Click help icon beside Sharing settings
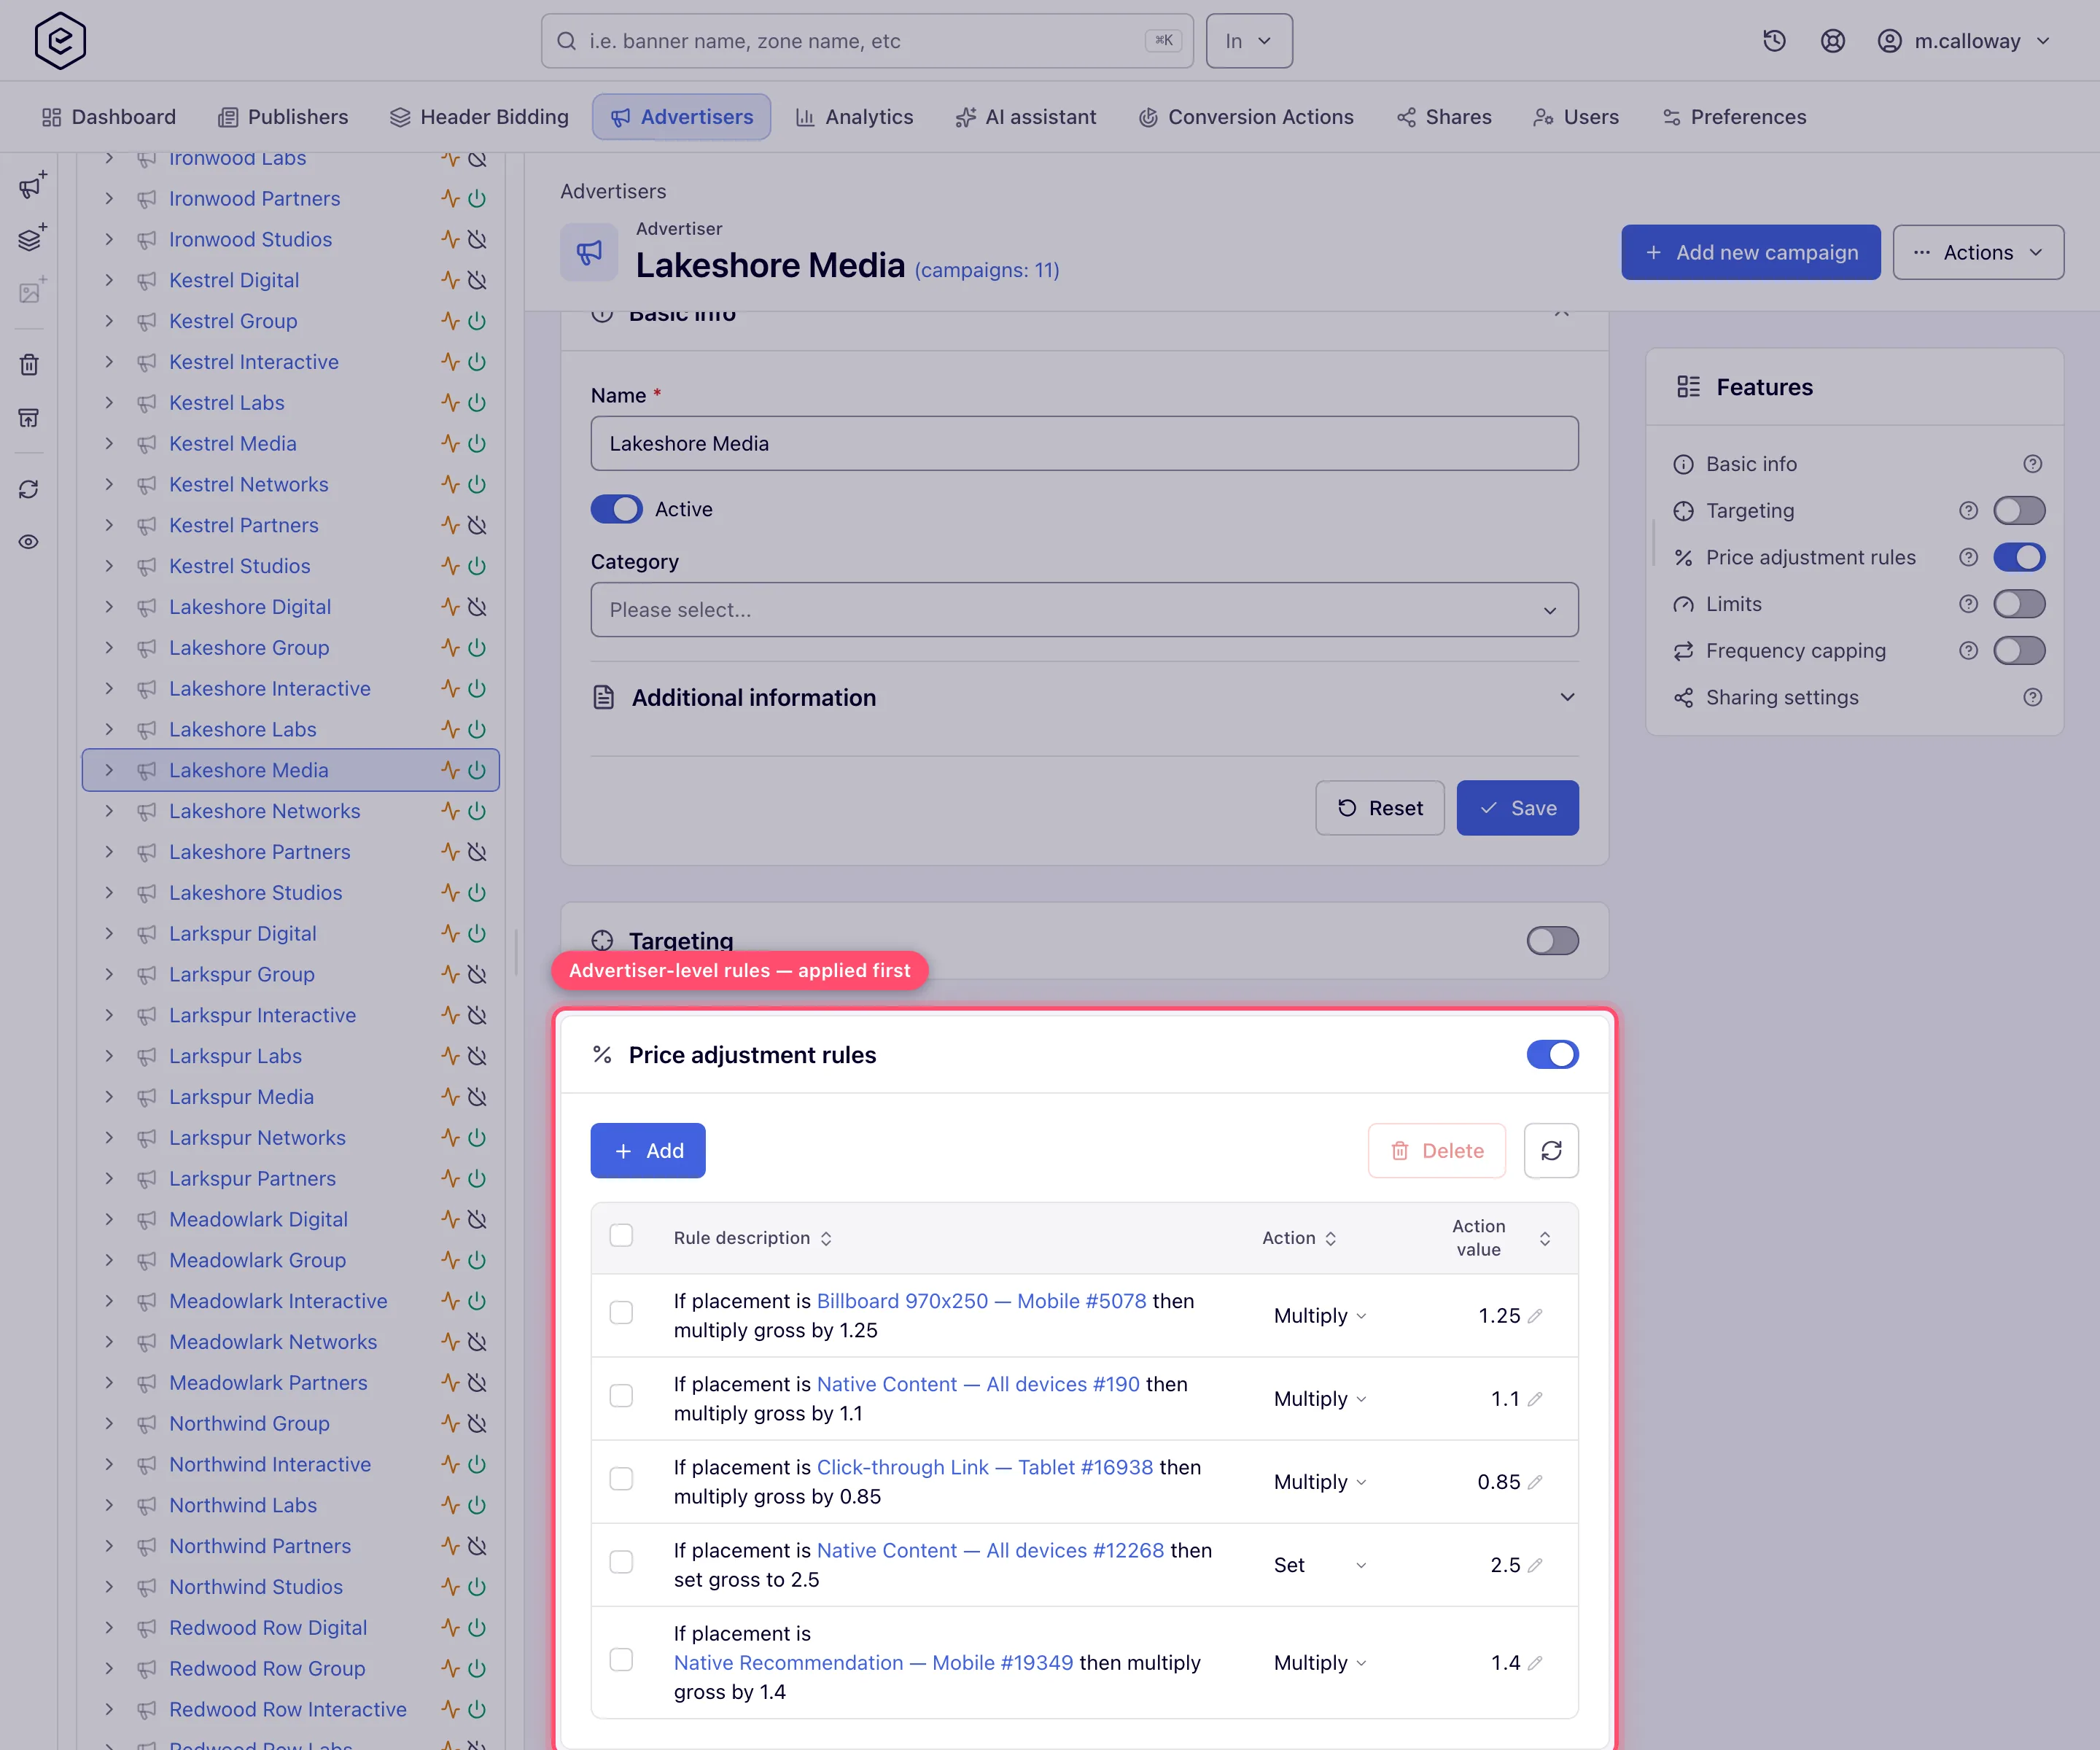The height and width of the screenshot is (1750, 2100). [2032, 698]
